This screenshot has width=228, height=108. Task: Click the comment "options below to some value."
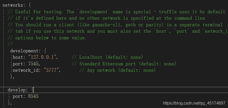(47, 38)
